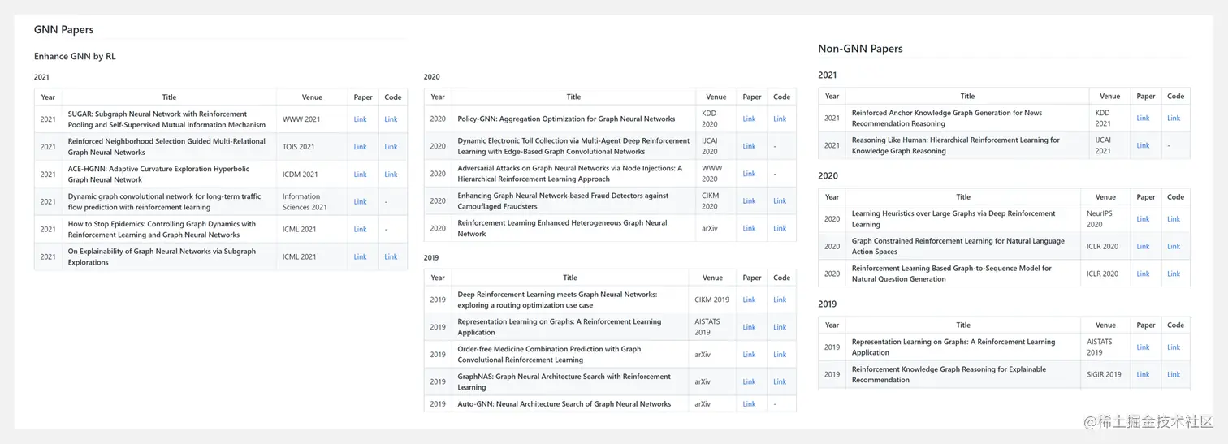Image resolution: width=1228 pixels, height=444 pixels.
Task: Open Paper link for Reasoning Like Human row
Action: [x=1143, y=146]
